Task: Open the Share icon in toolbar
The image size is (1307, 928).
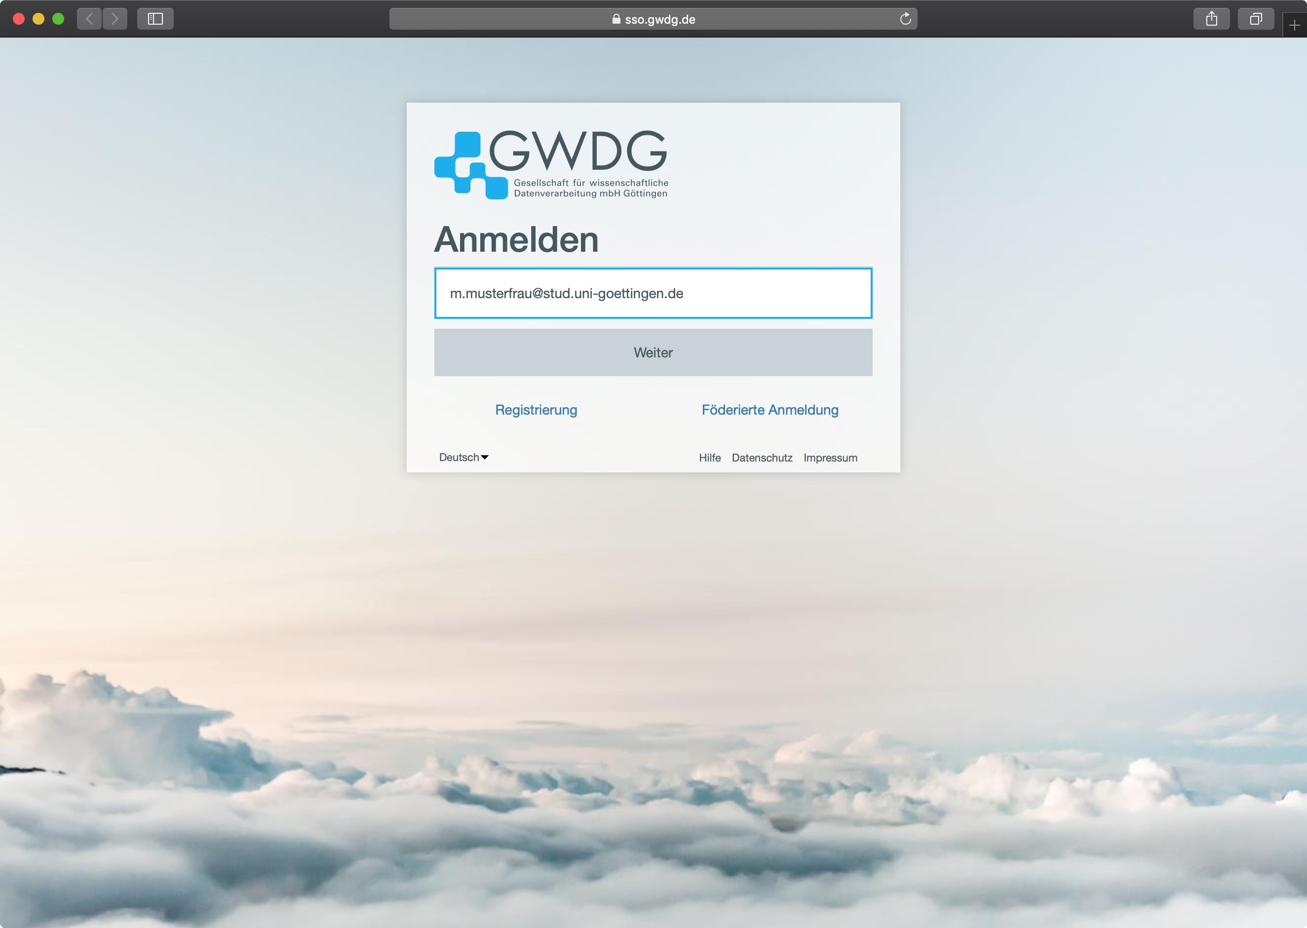Action: coord(1212,19)
